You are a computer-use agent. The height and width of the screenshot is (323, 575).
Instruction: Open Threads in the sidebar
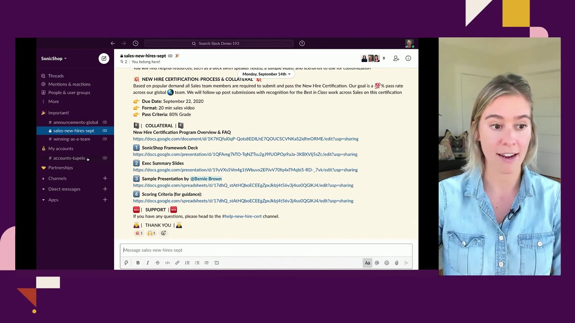coord(56,76)
